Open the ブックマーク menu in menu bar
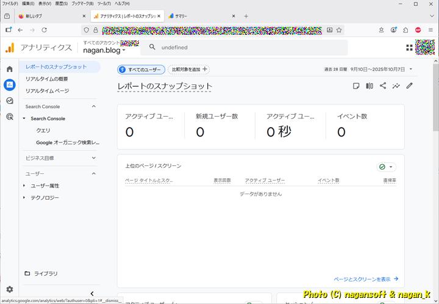The width and height of the screenshot is (439, 304). point(81,4)
